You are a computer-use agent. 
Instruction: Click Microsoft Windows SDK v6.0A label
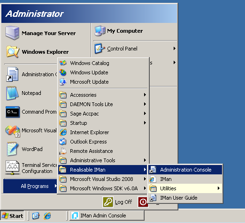104,188
